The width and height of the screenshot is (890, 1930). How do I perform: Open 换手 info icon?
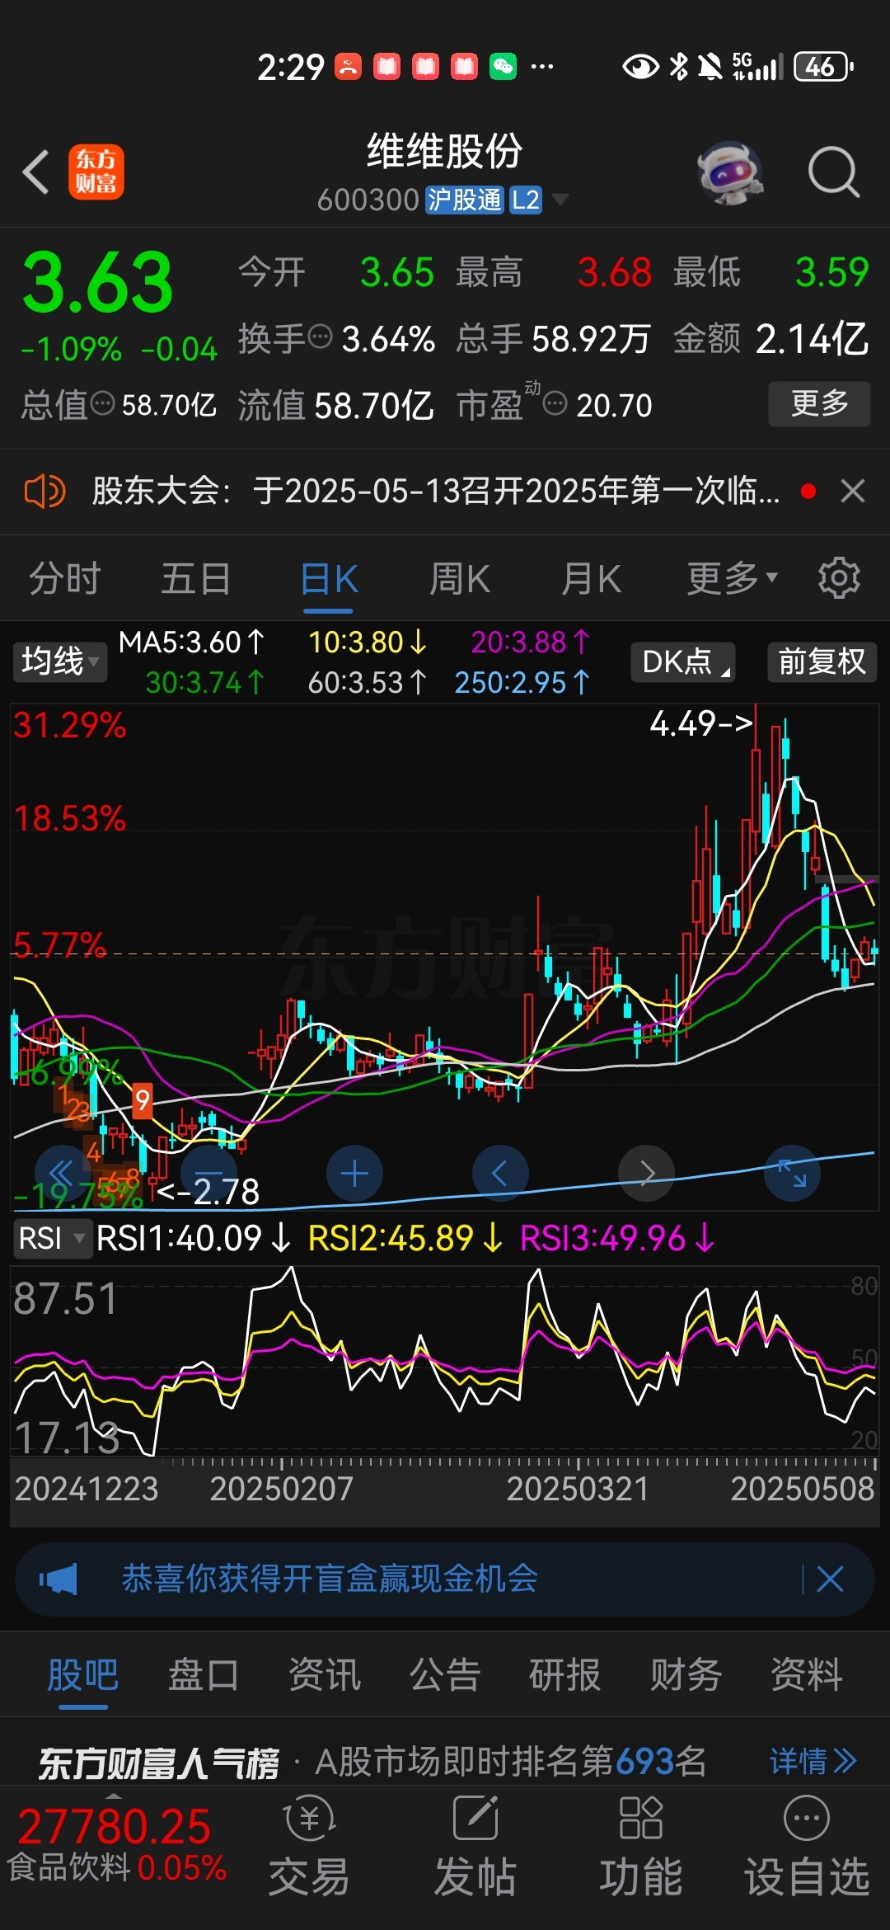(320, 337)
